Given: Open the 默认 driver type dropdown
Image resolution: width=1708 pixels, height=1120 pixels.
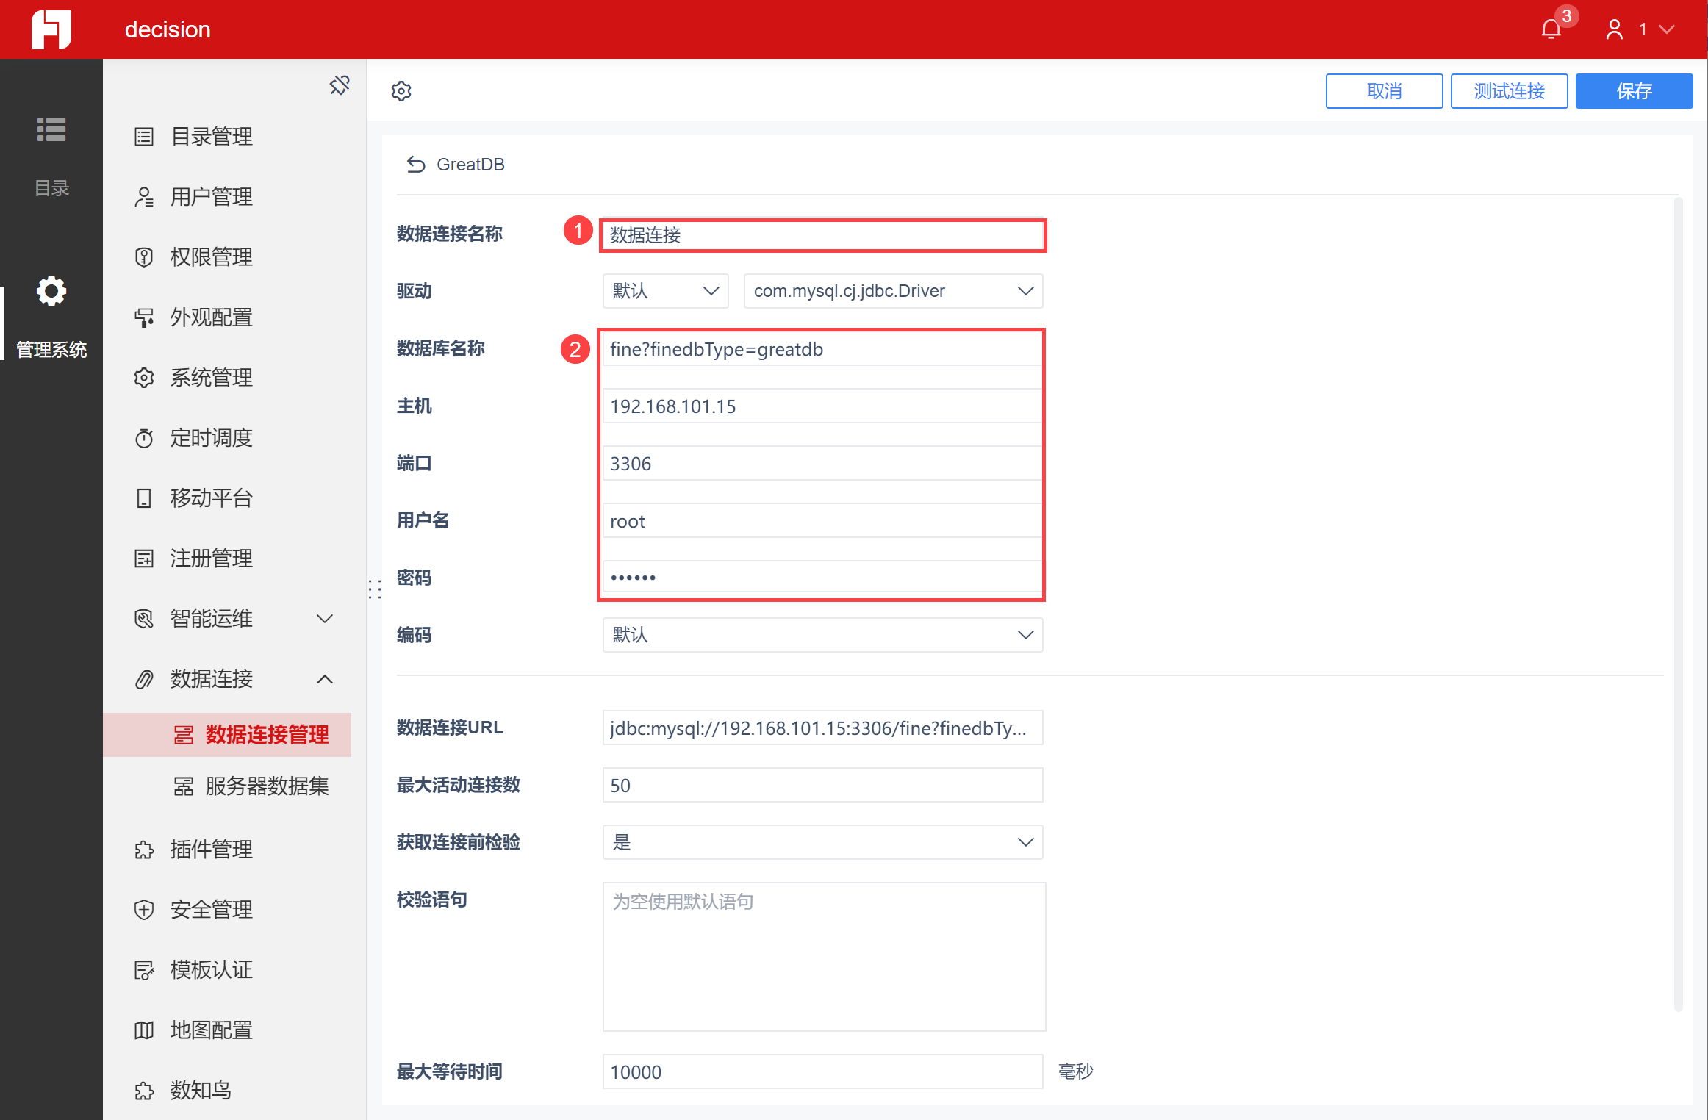Looking at the screenshot, I should click(x=665, y=291).
